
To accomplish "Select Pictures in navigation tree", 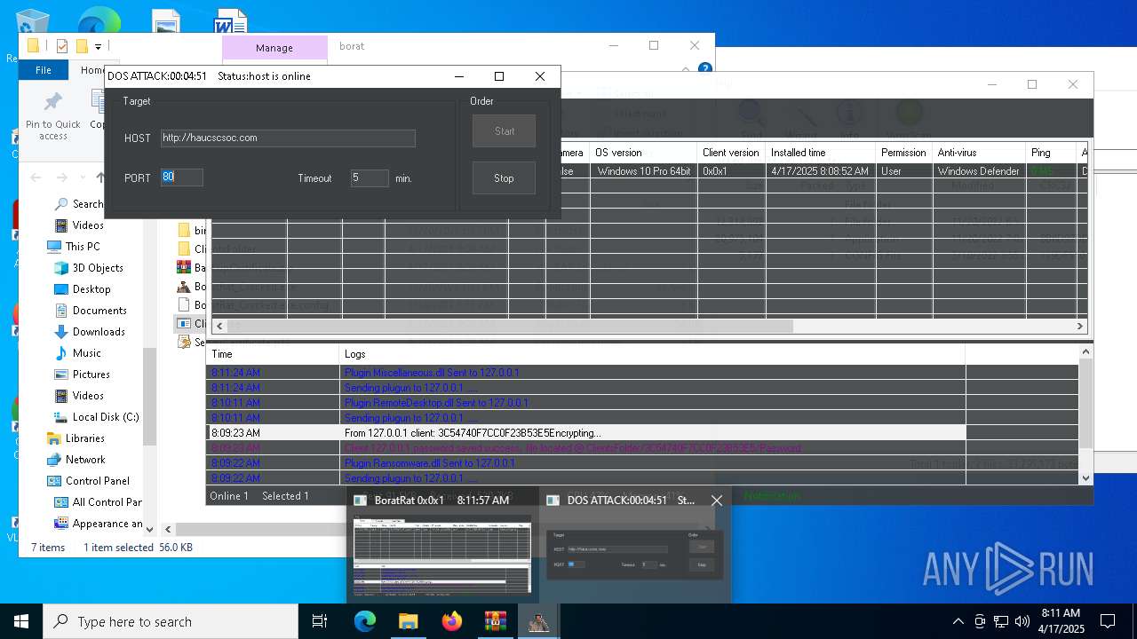I will pos(91,375).
